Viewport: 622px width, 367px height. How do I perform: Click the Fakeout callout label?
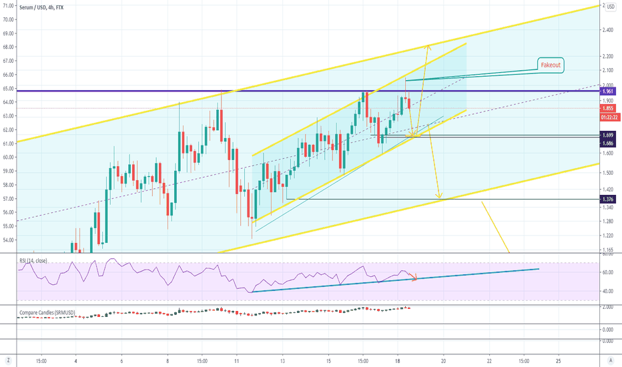[x=550, y=65]
